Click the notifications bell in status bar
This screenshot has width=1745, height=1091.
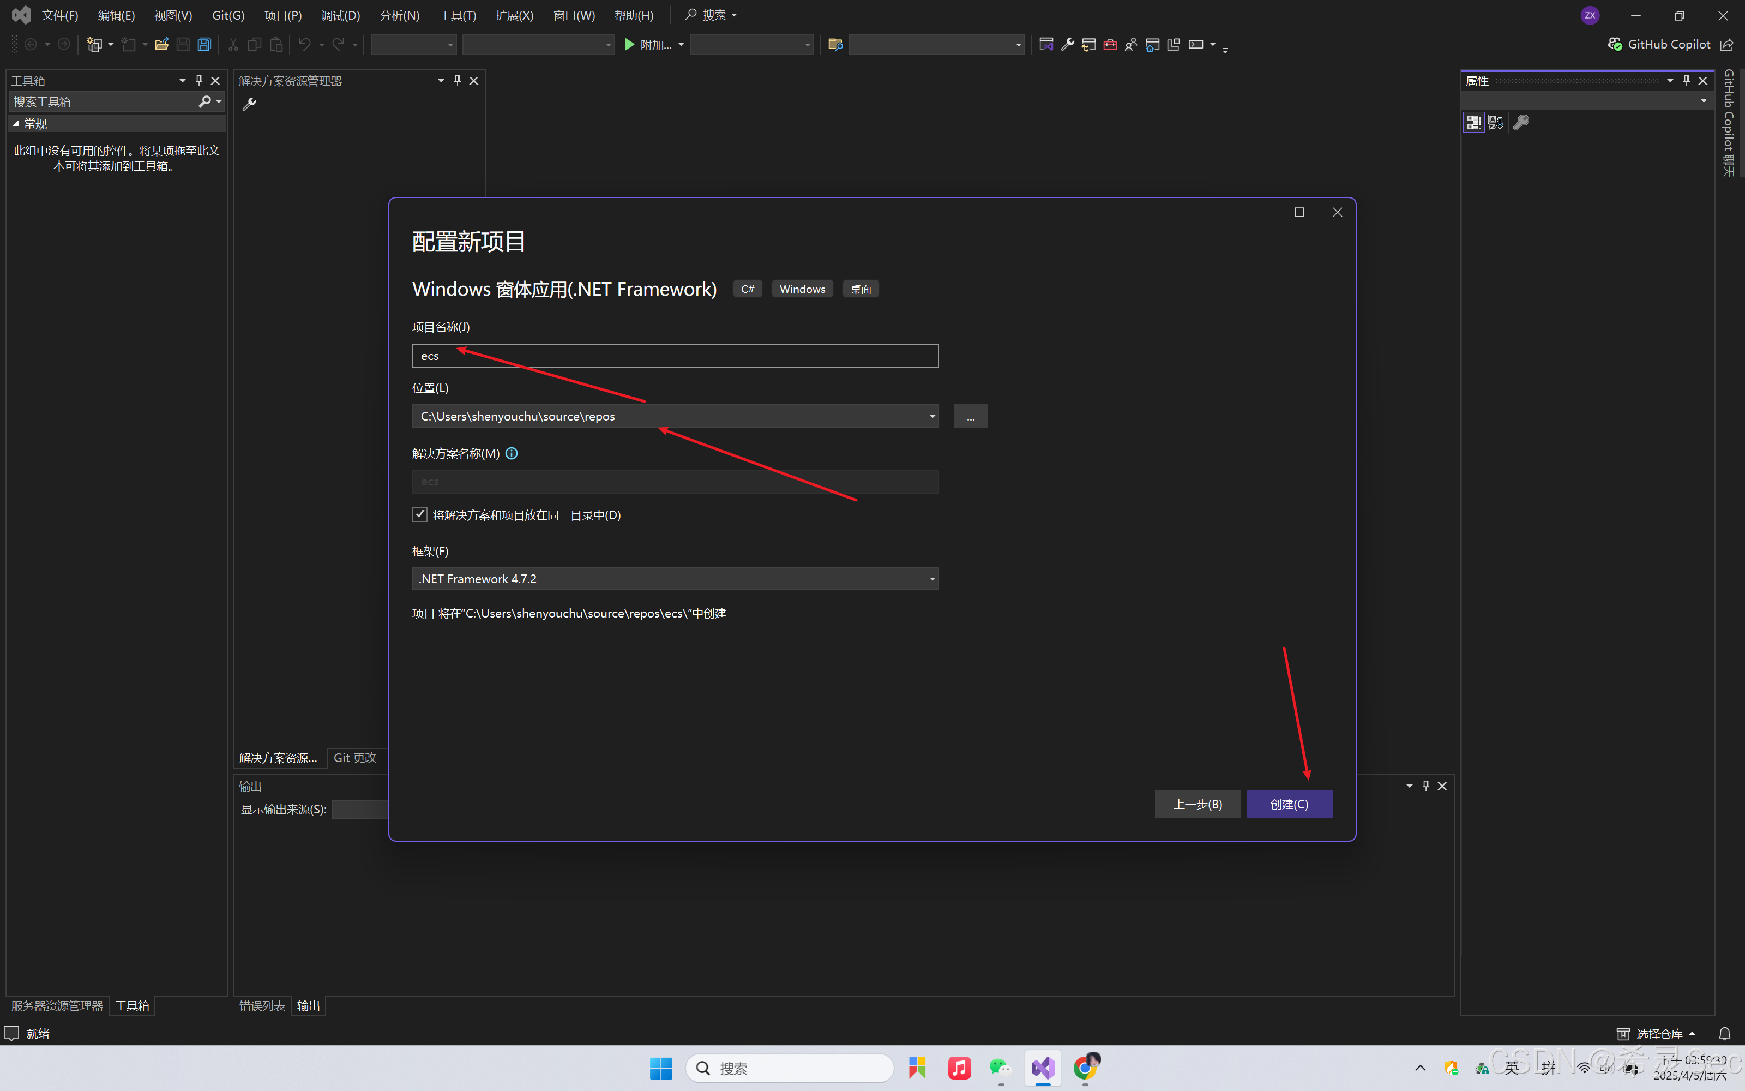click(1724, 1033)
